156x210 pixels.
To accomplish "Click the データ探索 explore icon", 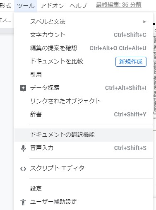I will click(x=23, y=88).
